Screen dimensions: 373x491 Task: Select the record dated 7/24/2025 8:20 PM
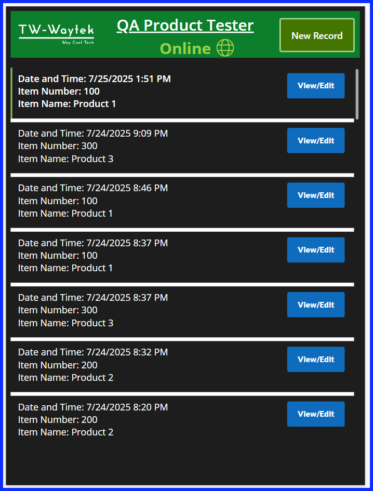[182, 421]
